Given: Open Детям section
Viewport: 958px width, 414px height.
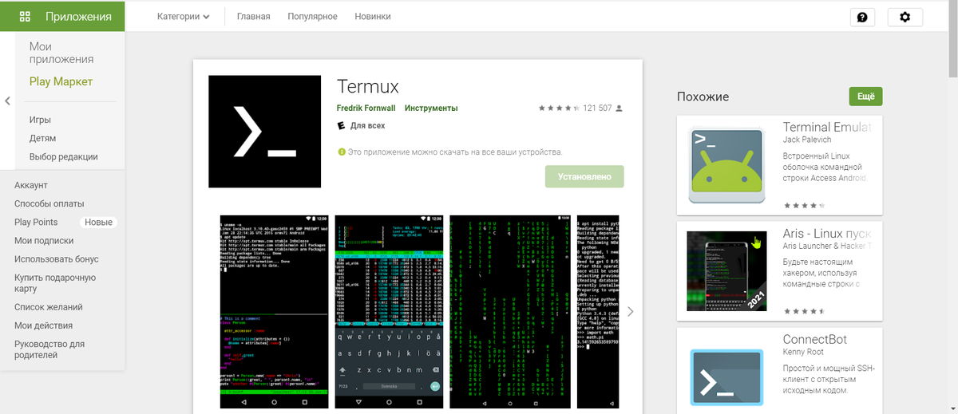Looking at the screenshot, I should point(43,138).
